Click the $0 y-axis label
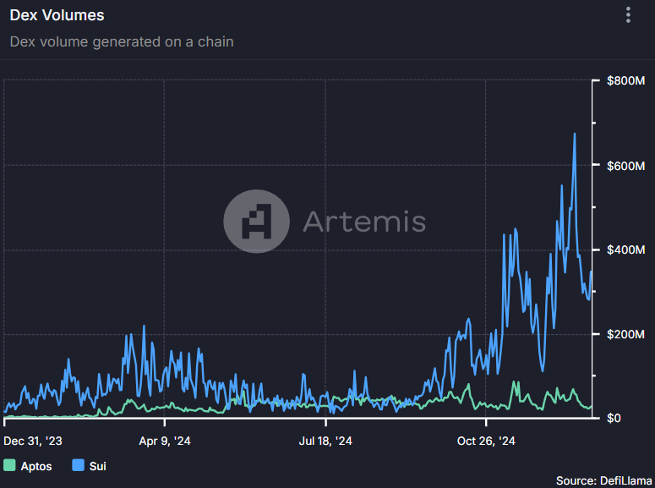Viewport: 655px width, 488px height. click(x=614, y=418)
